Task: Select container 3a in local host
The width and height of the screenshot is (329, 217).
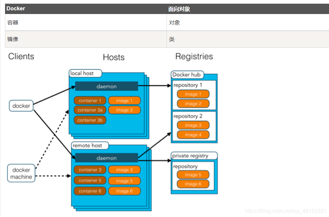Action: pyautogui.click(x=90, y=110)
